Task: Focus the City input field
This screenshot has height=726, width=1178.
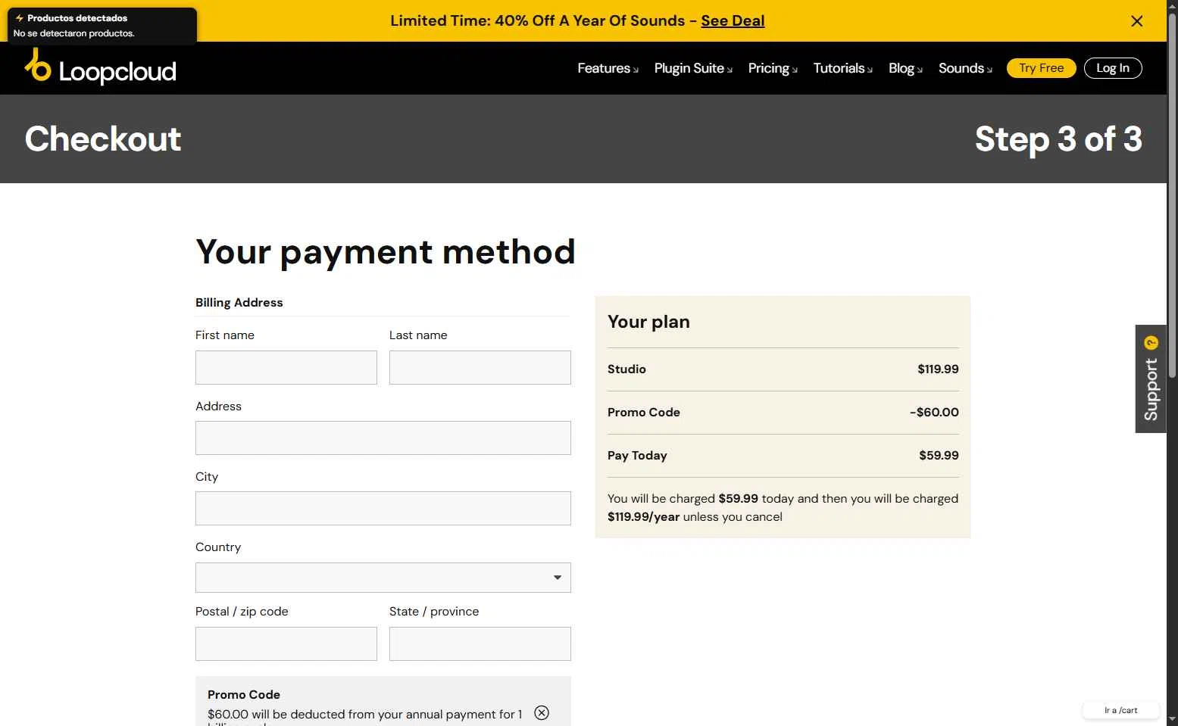Action: [383, 508]
